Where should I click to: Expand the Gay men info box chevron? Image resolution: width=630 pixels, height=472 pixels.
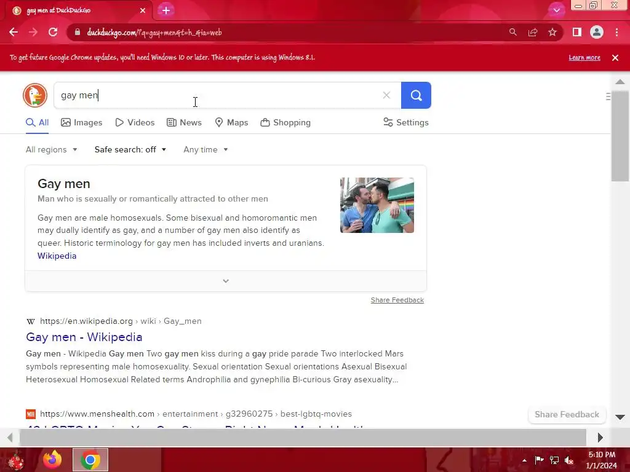[x=226, y=281]
